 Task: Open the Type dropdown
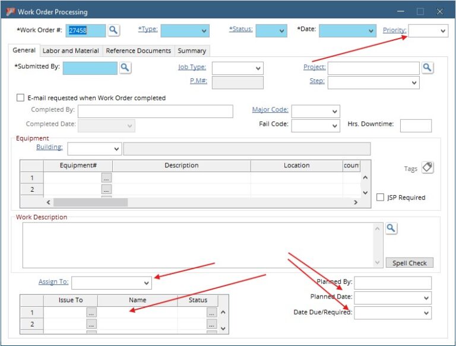[204, 31]
